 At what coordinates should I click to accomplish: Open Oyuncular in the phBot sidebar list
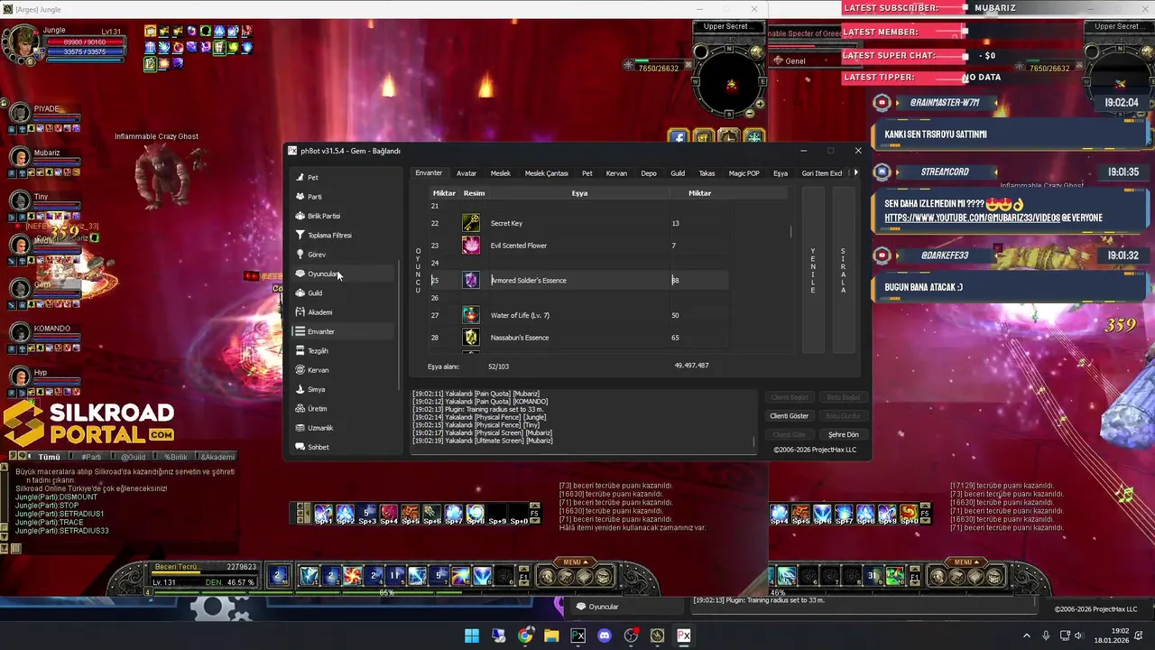(344, 274)
